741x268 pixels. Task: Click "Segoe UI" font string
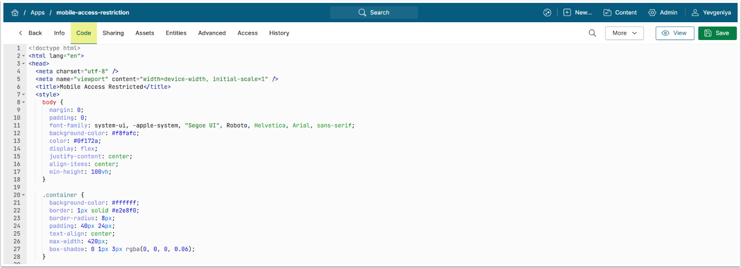[x=203, y=126]
